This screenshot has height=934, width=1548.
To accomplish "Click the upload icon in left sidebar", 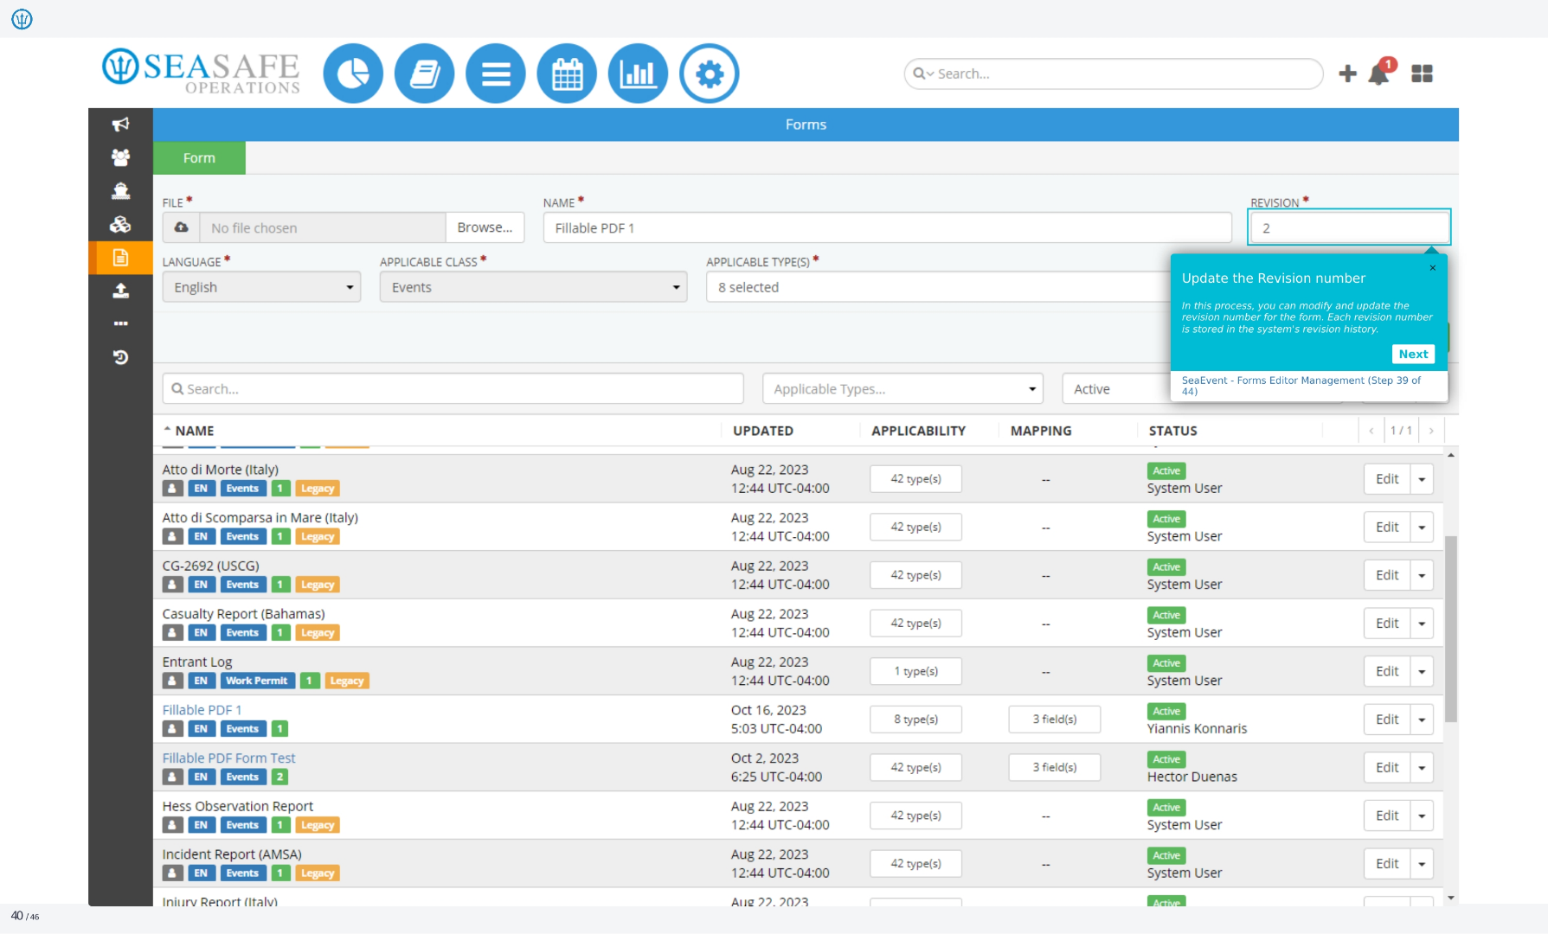I will 120,291.
